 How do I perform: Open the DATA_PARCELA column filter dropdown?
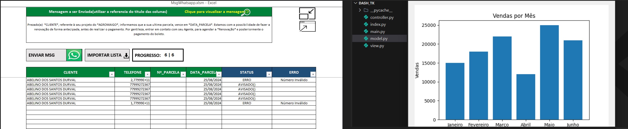219,74
